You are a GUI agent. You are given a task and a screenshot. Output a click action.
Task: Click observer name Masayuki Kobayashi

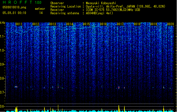tap(101, 3)
